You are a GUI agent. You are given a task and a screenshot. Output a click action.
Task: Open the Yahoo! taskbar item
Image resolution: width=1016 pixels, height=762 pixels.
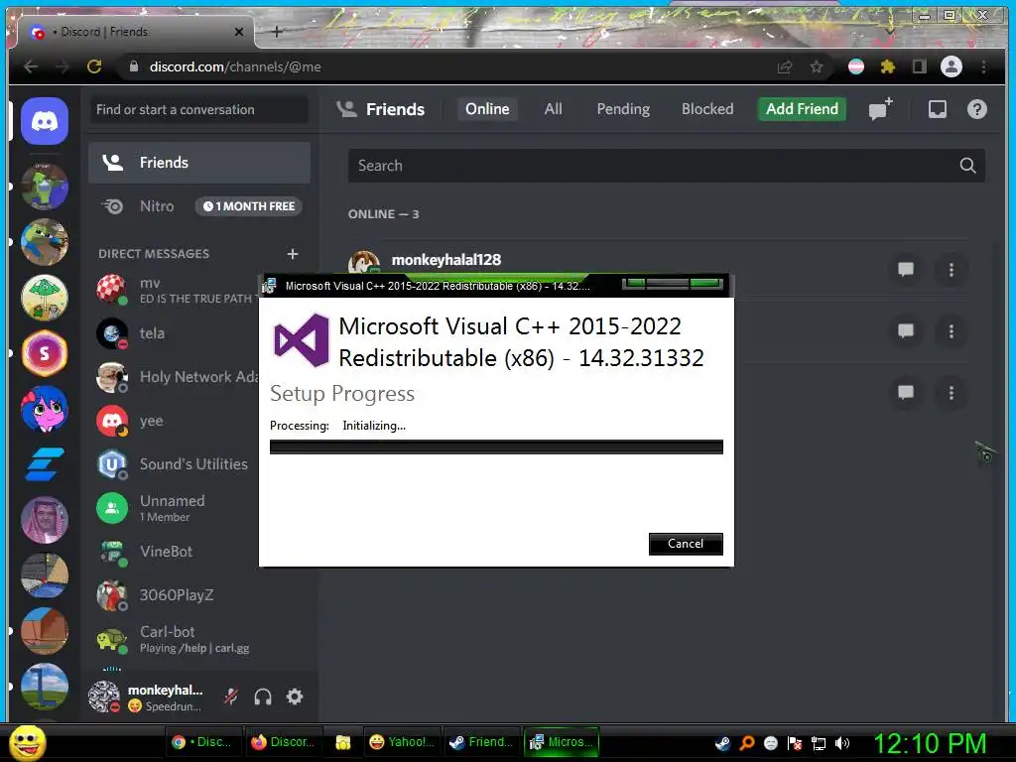point(402,742)
